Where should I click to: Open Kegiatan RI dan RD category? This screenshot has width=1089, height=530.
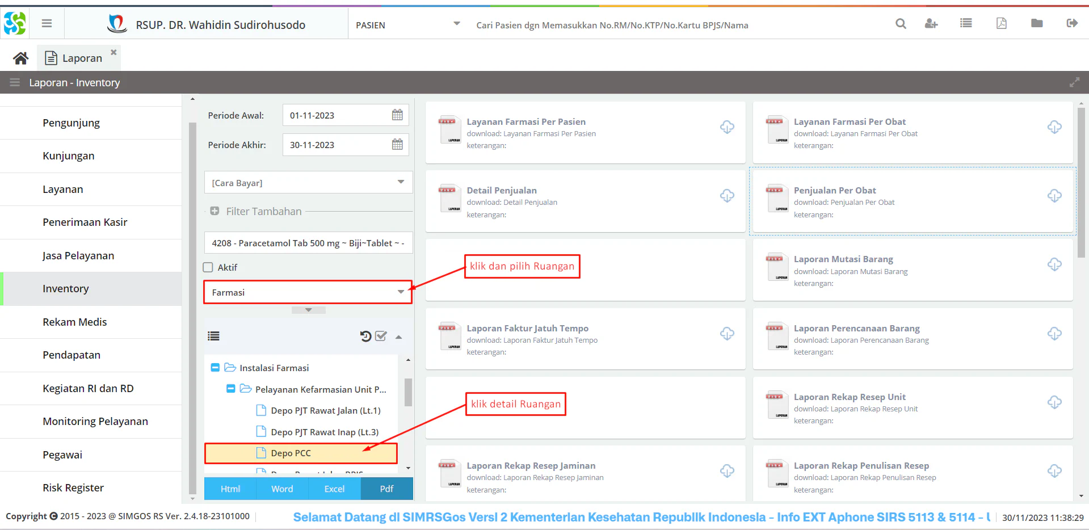tap(91, 388)
